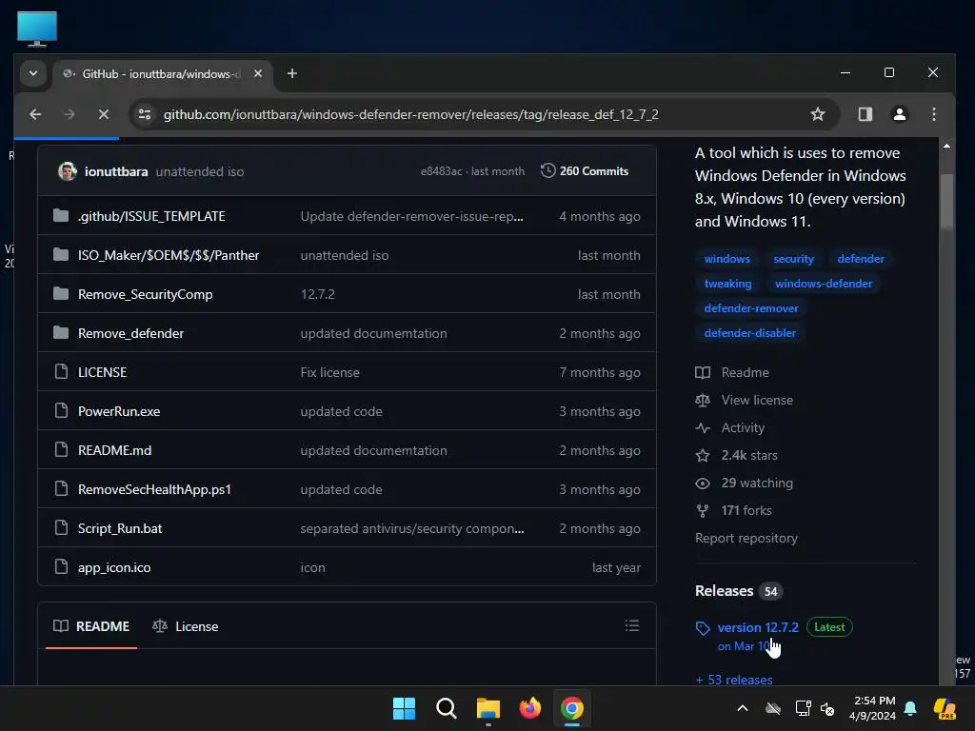This screenshot has height=731, width=975.
Task: Open the Remove_defender folder
Action: point(130,334)
